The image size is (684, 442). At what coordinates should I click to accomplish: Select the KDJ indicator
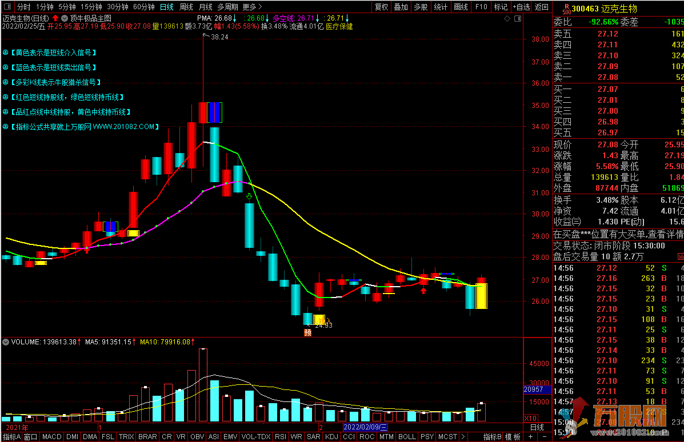click(x=331, y=437)
